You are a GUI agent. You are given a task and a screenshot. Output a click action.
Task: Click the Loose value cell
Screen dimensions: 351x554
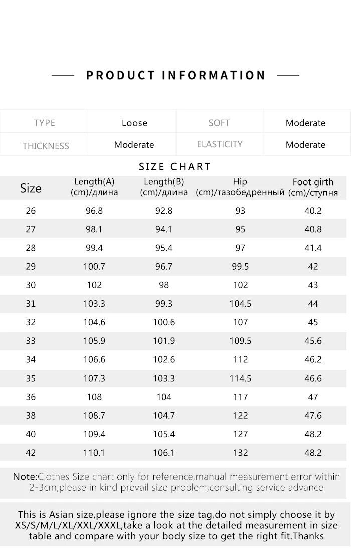coord(134,123)
